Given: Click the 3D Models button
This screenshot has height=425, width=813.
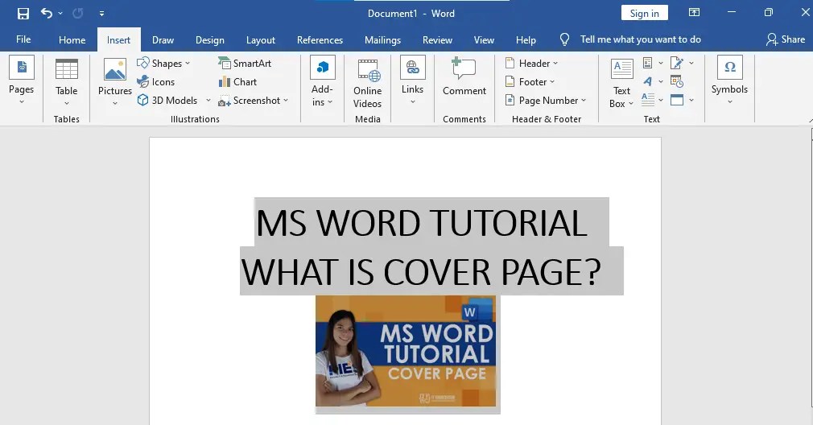Looking at the screenshot, I should (x=167, y=101).
